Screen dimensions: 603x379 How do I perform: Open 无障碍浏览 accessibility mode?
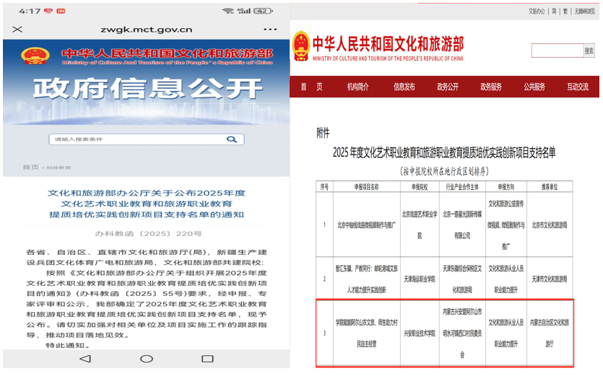click(584, 11)
